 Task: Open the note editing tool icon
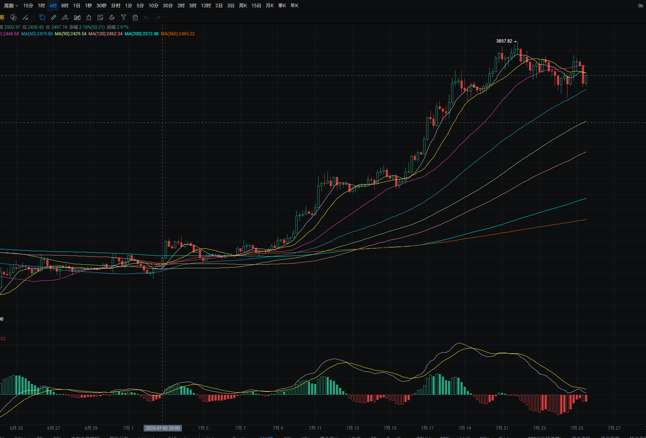[100, 17]
